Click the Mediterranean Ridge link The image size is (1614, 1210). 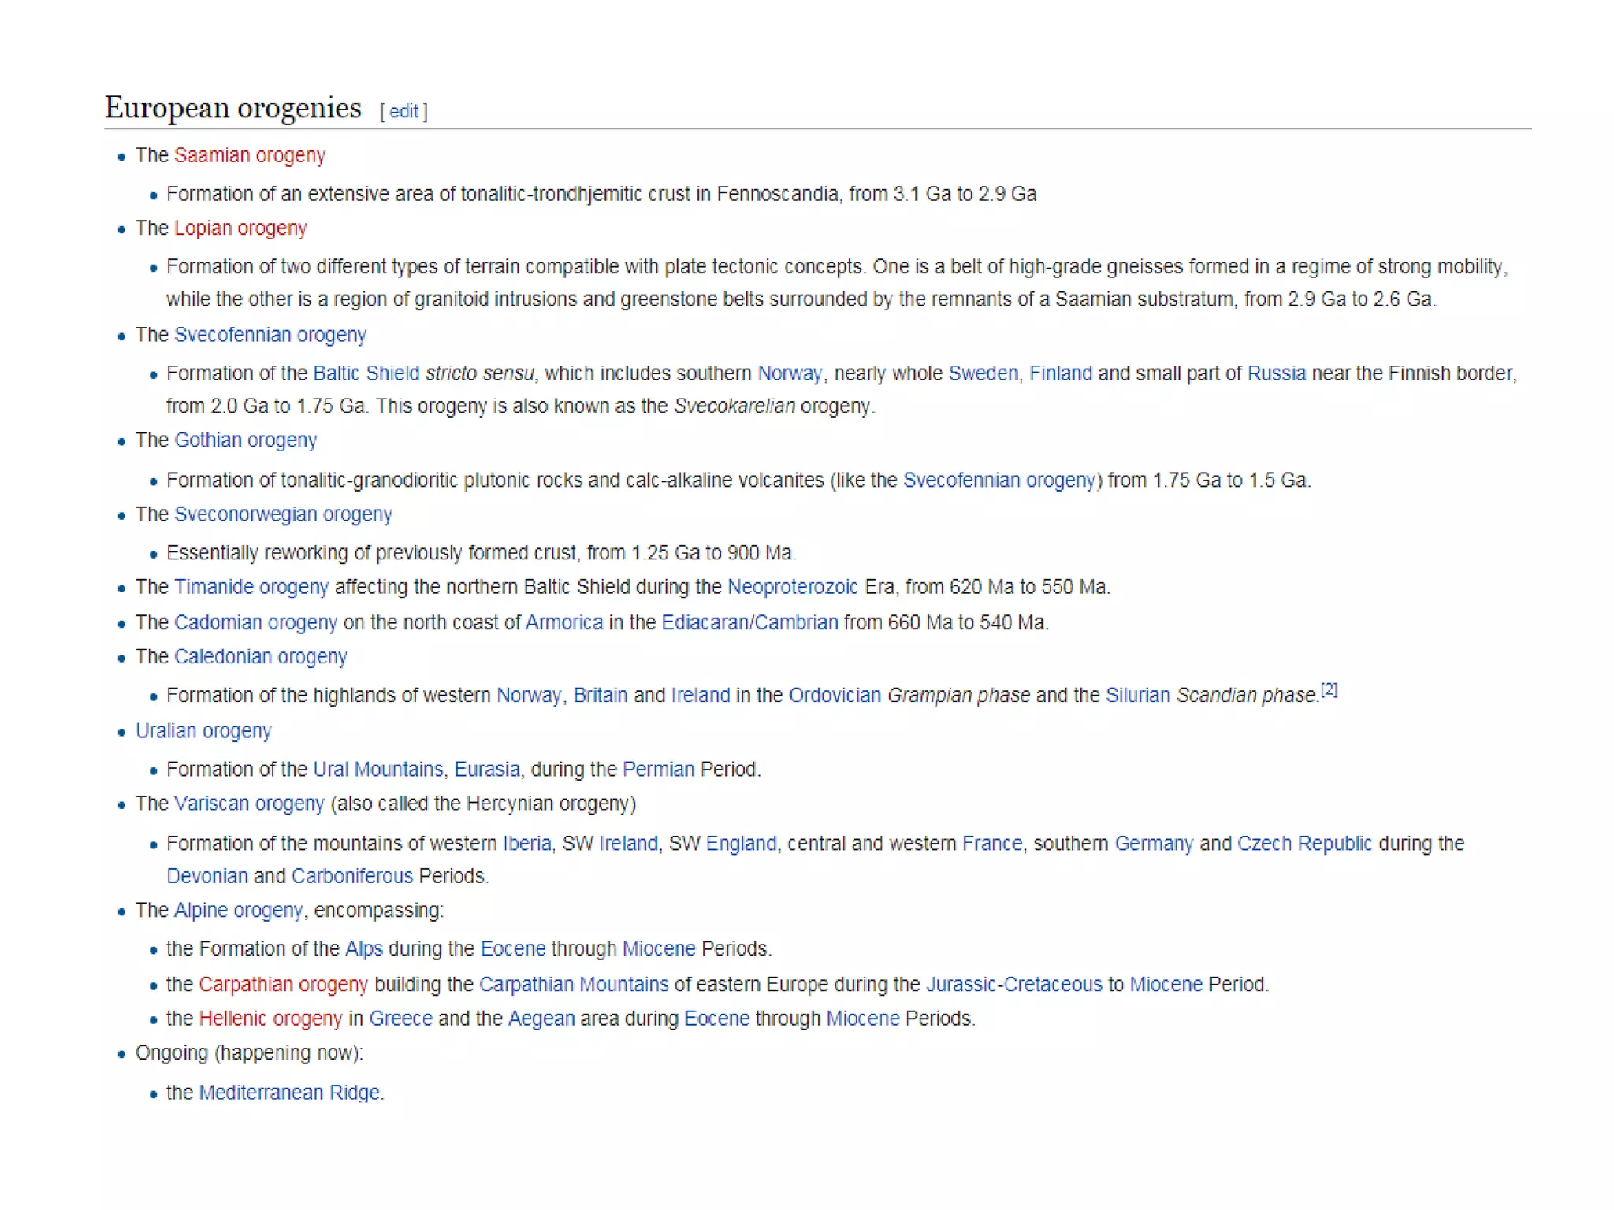coord(289,1093)
